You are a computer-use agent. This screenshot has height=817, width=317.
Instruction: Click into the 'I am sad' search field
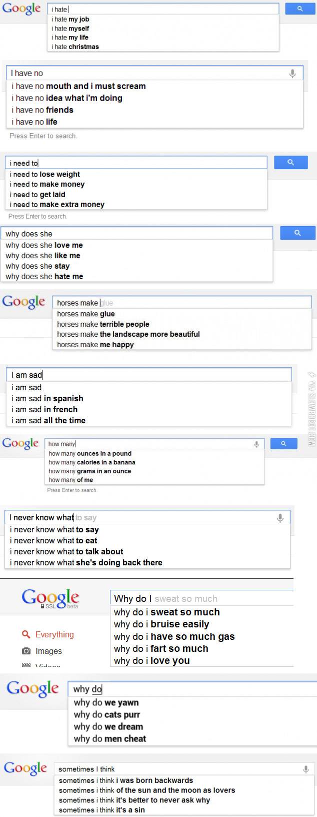pos(150,375)
